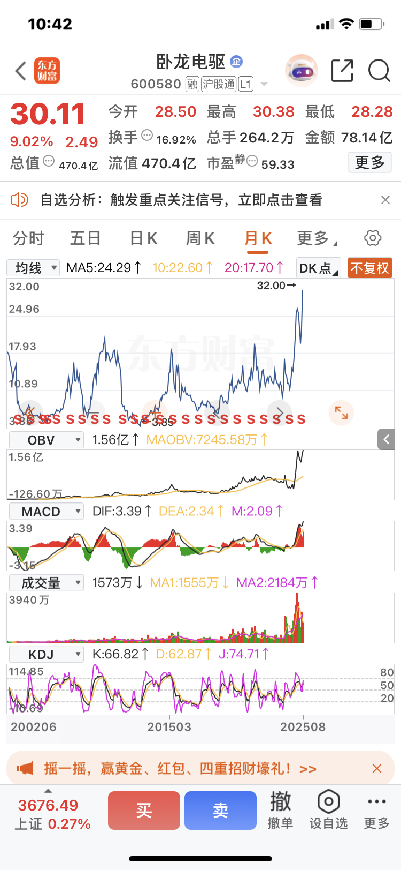Tap the promotion megaphone icon
The height and width of the screenshot is (870, 401).
(x=25, y=769)
